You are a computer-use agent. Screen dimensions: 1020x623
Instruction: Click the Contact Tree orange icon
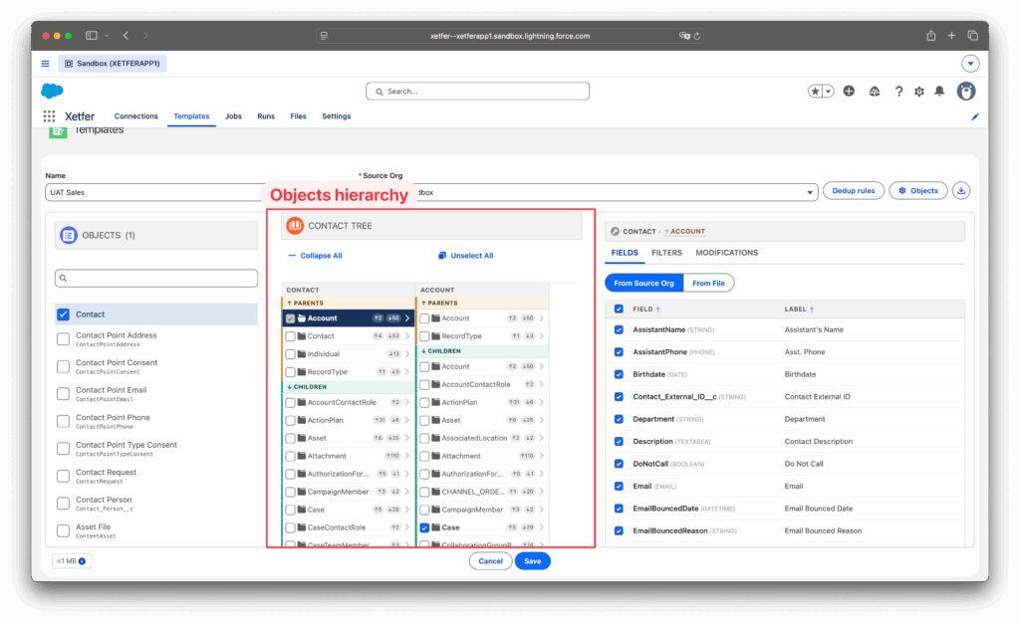coord(295,226)
